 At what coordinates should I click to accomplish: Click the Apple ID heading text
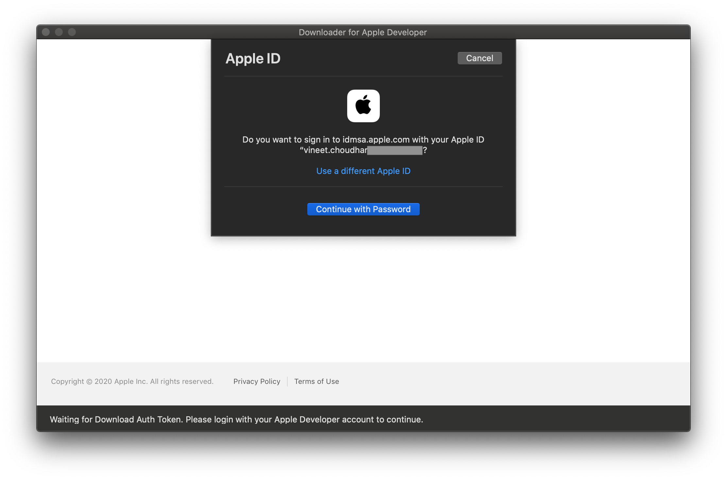(253, 59)
